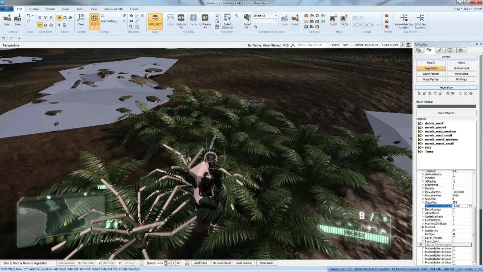Toggle the Trees group checkbox
This screenshot has height=272, width=483.
tap(420, 151)
